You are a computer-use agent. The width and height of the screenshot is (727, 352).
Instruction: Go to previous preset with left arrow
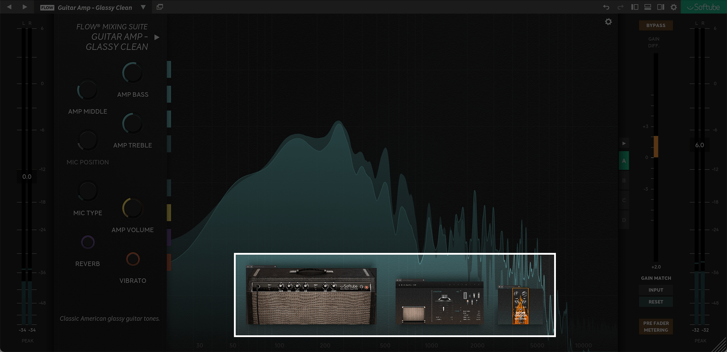[9, 7]
